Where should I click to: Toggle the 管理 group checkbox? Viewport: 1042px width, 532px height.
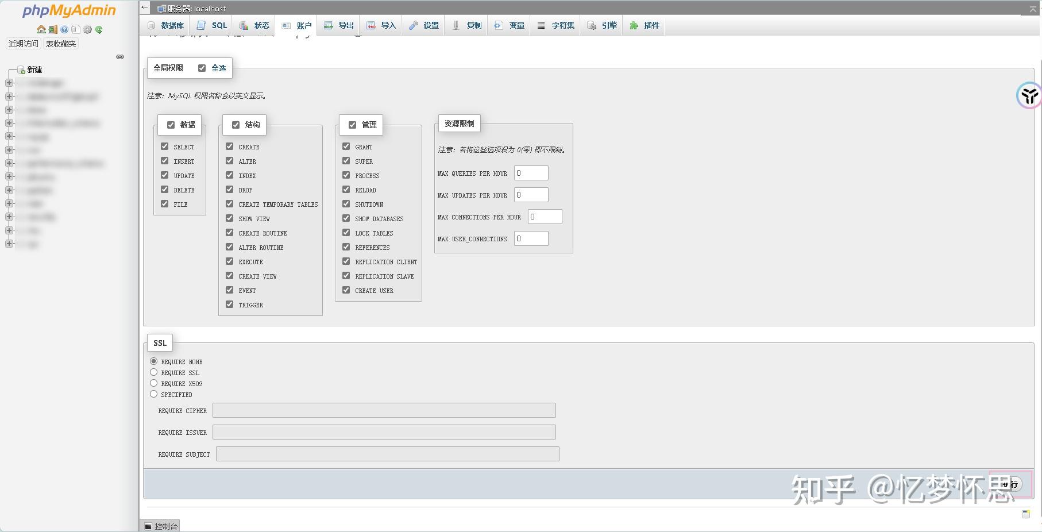352,125
